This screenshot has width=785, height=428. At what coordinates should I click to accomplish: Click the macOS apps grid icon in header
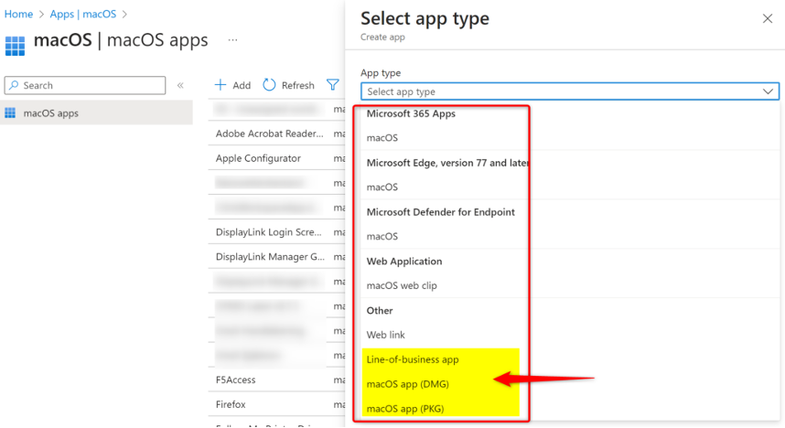tap(16, 45)
